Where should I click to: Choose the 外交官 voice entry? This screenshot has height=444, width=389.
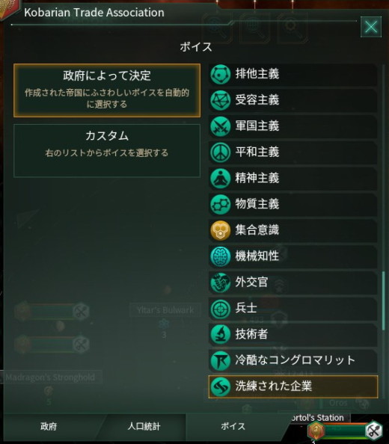pyautogui.click(x=293, y=283)
